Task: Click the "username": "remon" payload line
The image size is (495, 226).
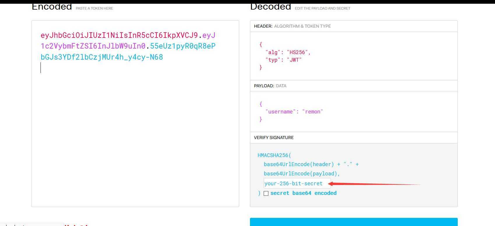Action: [294, 112]
